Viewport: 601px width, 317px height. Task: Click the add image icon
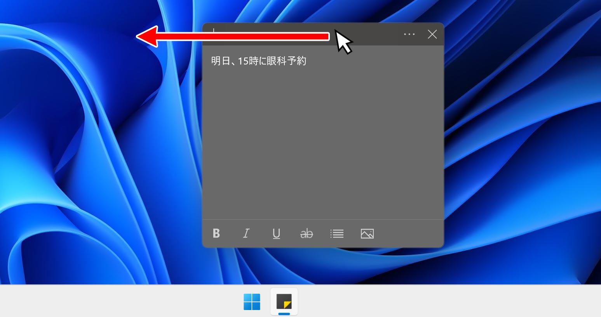367,233
